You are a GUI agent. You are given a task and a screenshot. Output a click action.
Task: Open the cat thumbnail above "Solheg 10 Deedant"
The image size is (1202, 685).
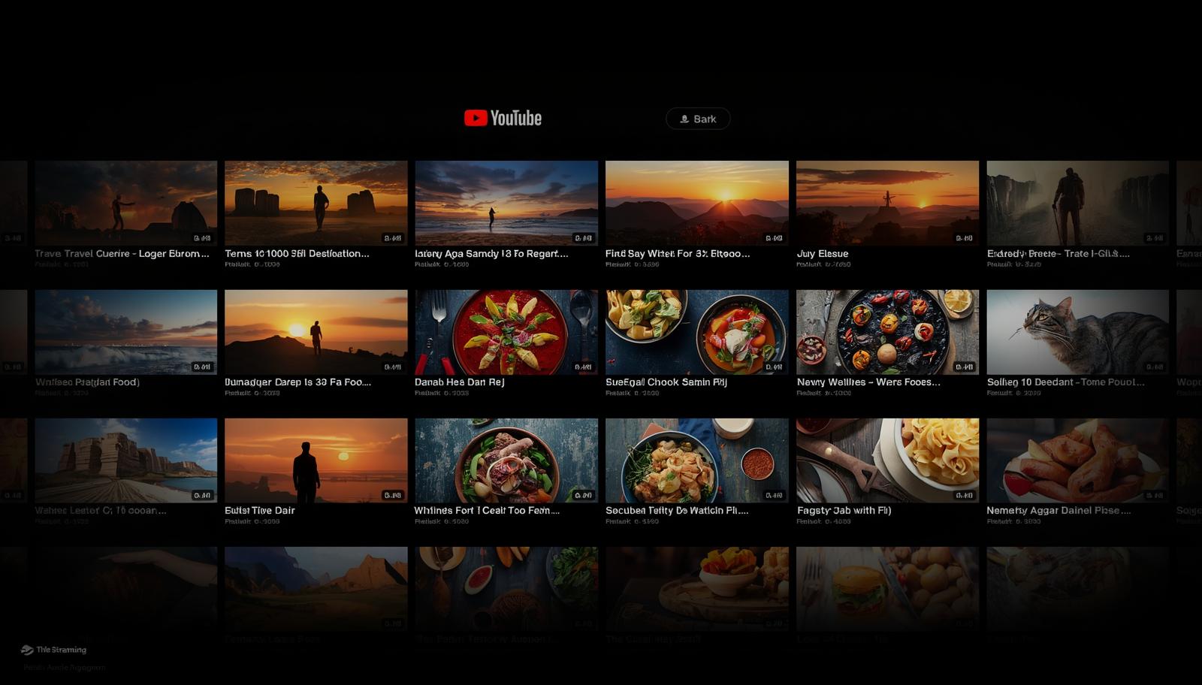point(1078,332)
